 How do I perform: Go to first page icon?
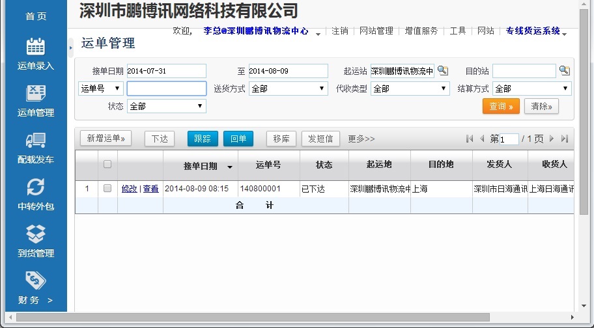pyautogui.click(x=470, y=139)
